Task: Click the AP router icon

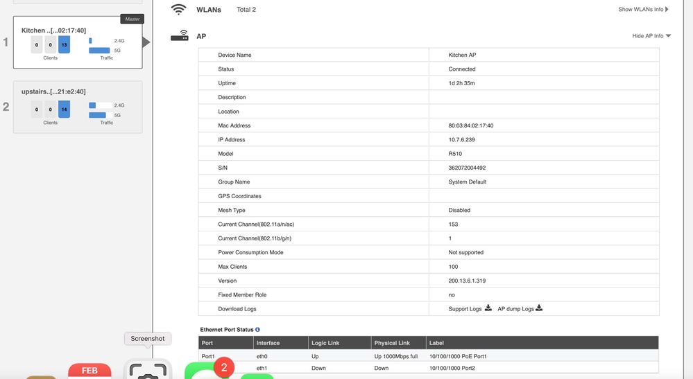Action: tap(179, 36)
